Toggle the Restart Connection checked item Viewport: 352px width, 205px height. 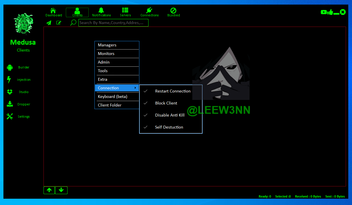coord(173,91)
